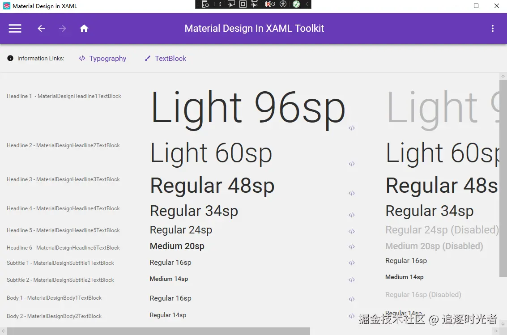Click the Information Links info icon
The image size is (507, 335).
pyautogui.click(x=10, y=58)
